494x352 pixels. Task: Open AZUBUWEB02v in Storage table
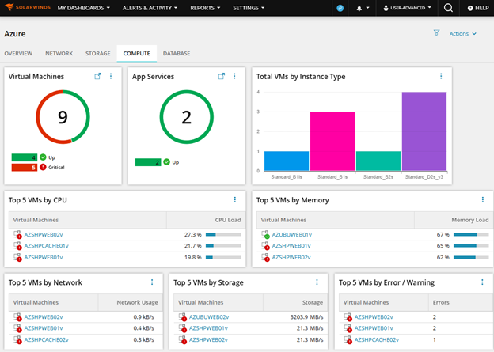pos(209,317)
